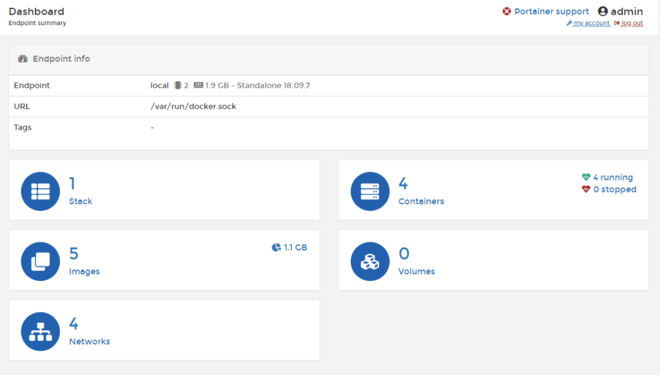Image resolution: width=660 pixels, height=375 pixels.
Task: Click the networks count 4
Action: 73,323
